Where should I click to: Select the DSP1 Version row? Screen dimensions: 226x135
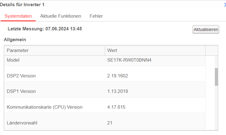coord(105,89)
